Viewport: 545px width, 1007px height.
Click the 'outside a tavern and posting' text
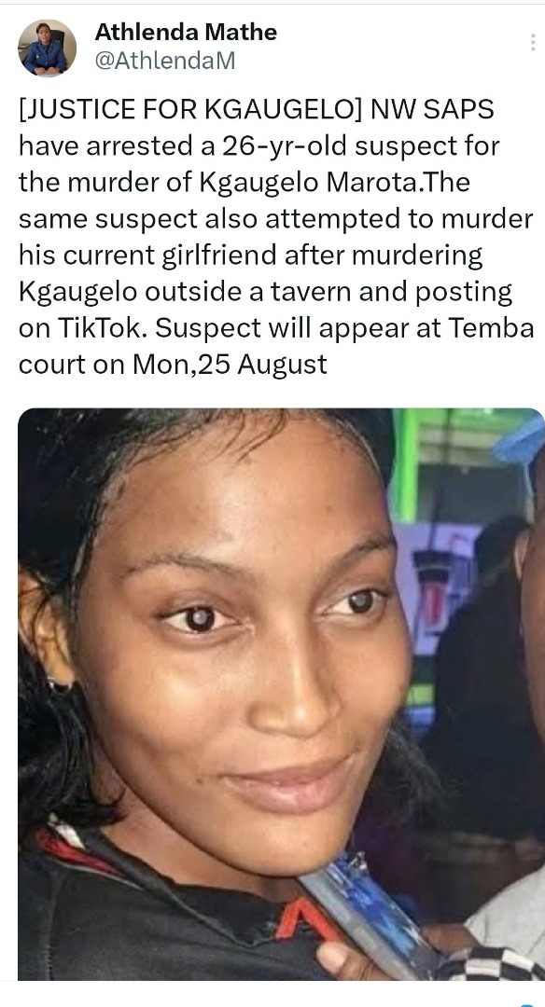pos(328,292)
